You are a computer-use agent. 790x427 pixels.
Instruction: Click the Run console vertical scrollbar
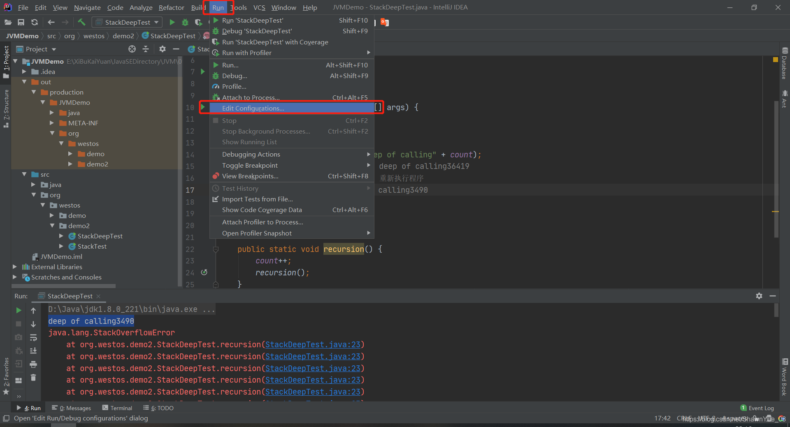coord(776,310)
